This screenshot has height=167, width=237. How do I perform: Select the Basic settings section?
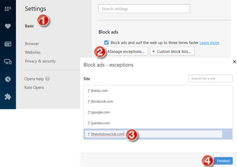(x=29, y=26)
